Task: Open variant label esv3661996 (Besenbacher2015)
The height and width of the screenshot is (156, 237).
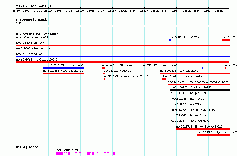Action: pos(126,76)
